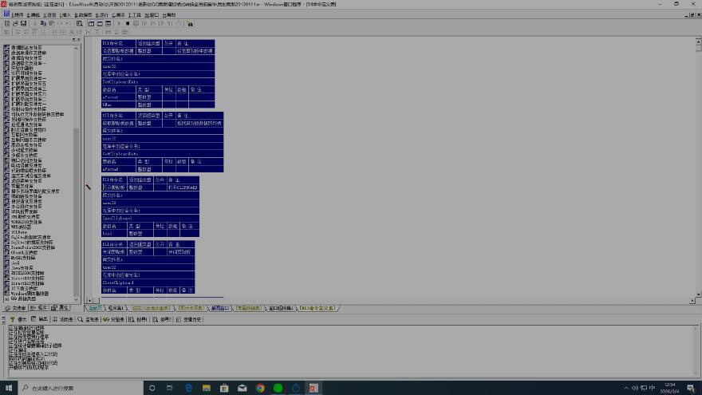Click the Find (magnifier) toolbar icon
The image size is (702, 395).
[79, 24]
